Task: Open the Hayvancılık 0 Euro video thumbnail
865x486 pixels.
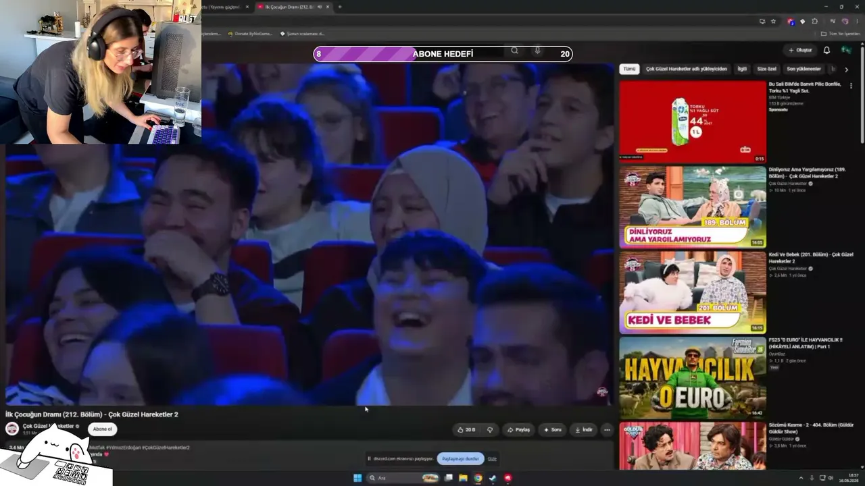Action: [693, 378]
